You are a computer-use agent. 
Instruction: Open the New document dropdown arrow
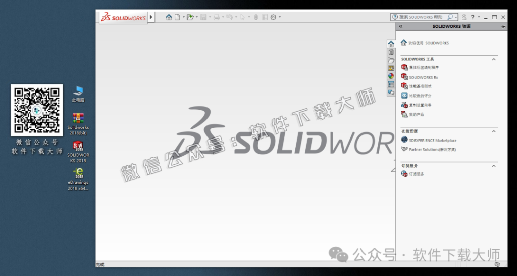pos(184,17)
